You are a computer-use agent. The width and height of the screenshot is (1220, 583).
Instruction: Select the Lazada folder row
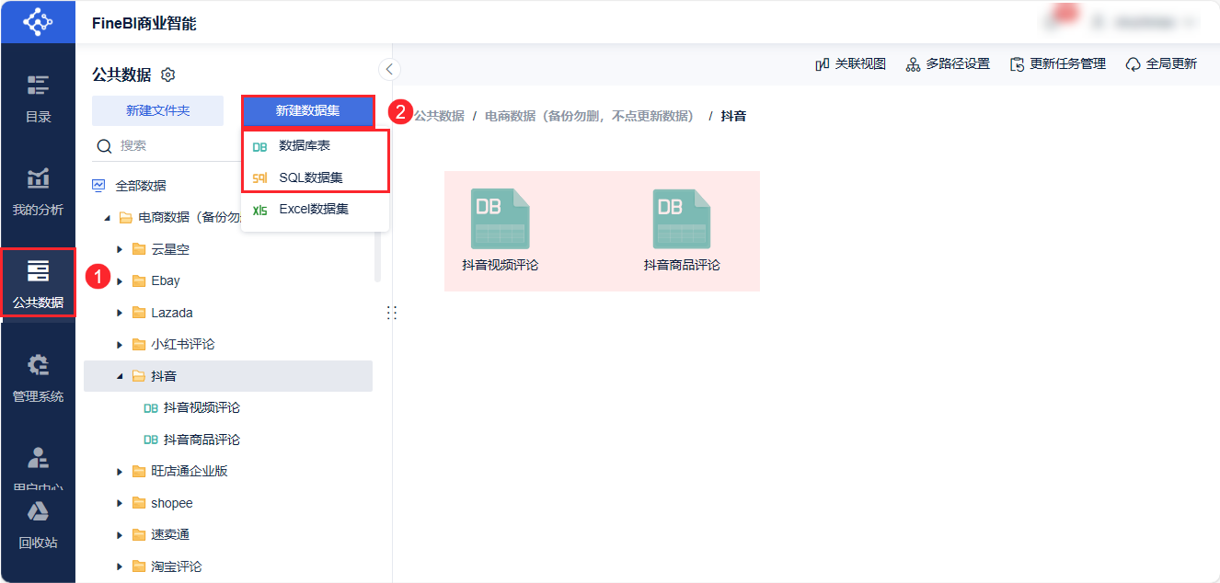228,313
